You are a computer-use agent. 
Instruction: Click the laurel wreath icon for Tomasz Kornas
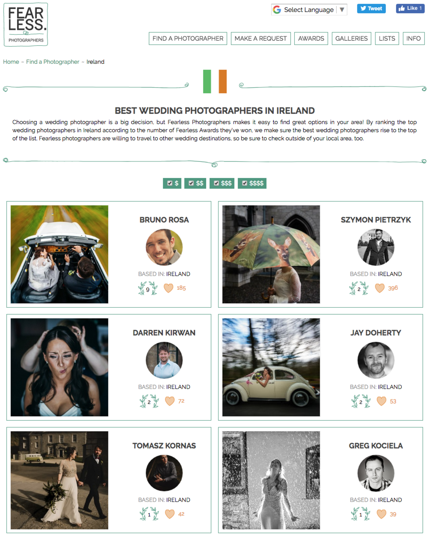tap(149, 514)
